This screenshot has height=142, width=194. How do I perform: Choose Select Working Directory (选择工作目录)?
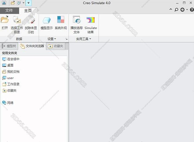[17, 25]
